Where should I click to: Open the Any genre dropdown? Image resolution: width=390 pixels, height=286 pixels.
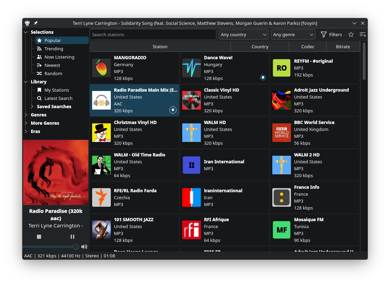pyautogui.click(x=293, y=34)
